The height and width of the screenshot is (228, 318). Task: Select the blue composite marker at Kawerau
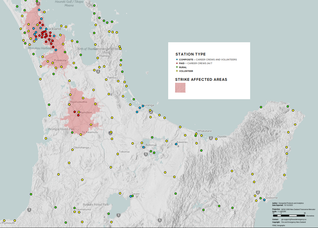click(176, 144)
